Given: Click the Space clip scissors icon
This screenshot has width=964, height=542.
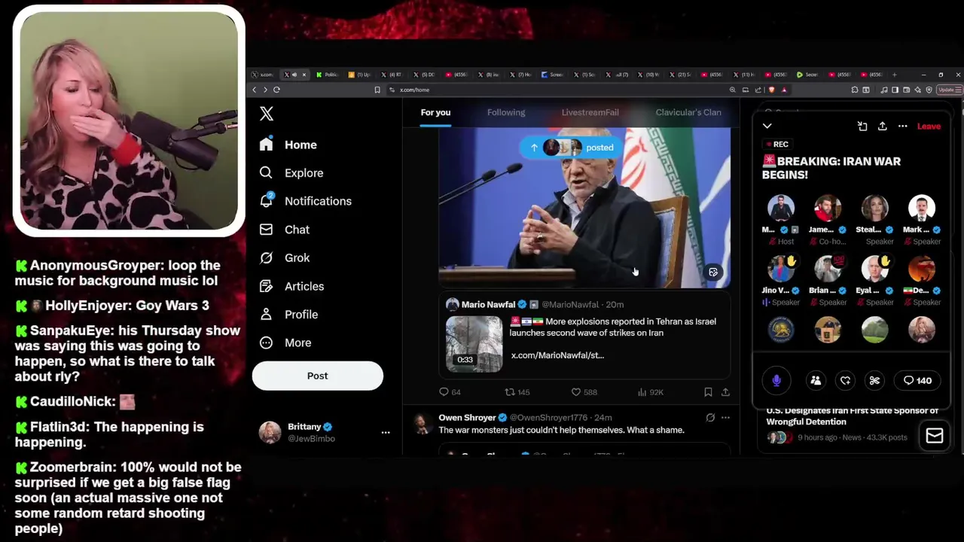Looking at the screenshot, I should [874, 381].
